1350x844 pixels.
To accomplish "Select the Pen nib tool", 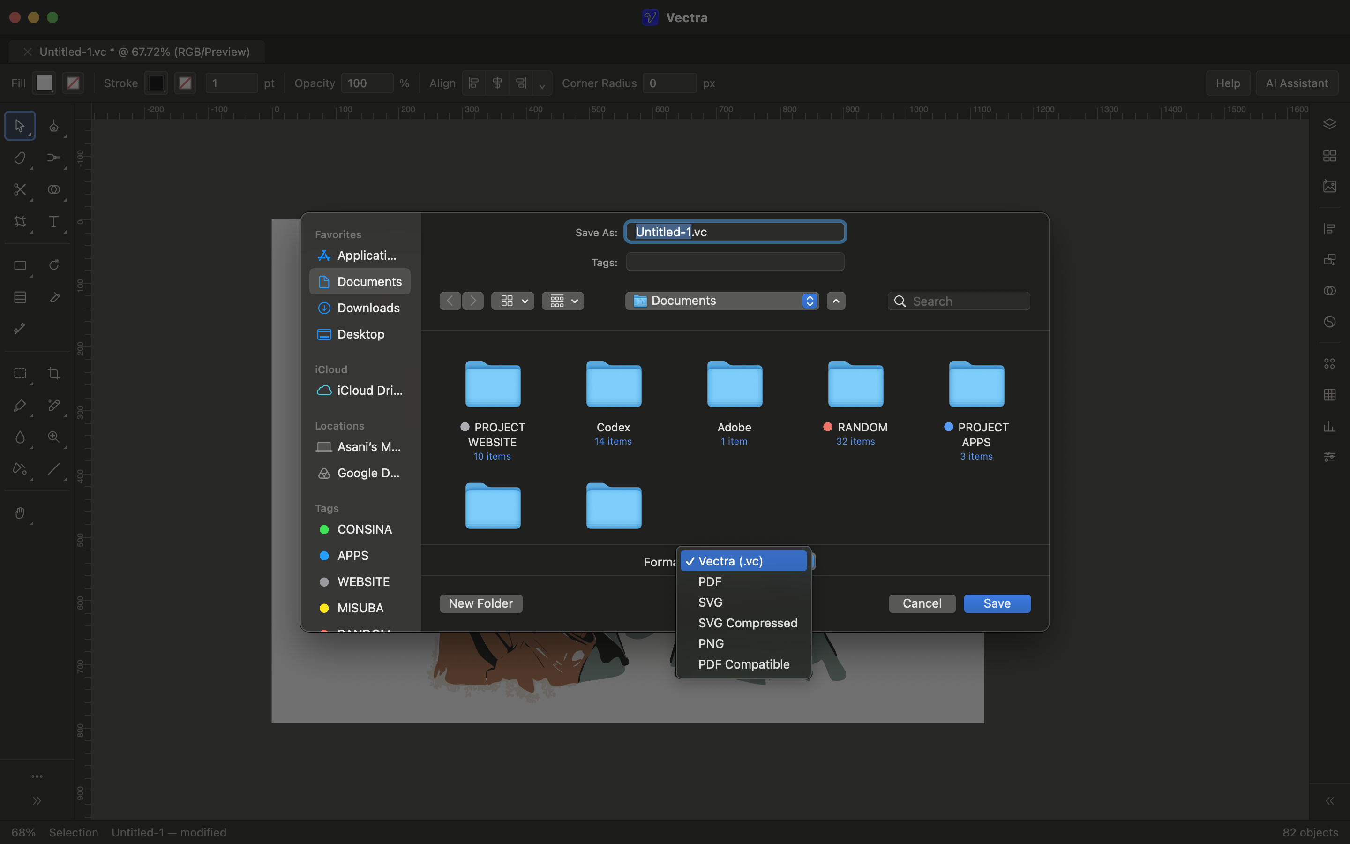I will [53, 126].
